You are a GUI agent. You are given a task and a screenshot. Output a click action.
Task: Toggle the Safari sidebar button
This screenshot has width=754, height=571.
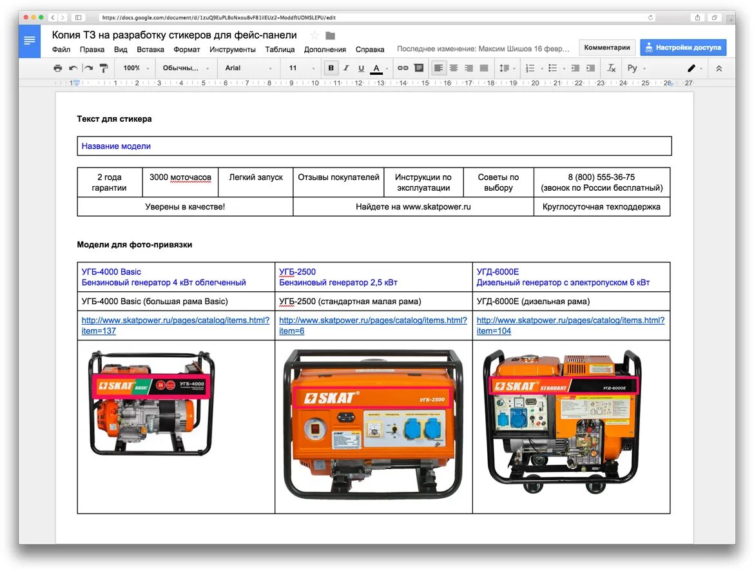pyautogui.click(x=78, y=17)
